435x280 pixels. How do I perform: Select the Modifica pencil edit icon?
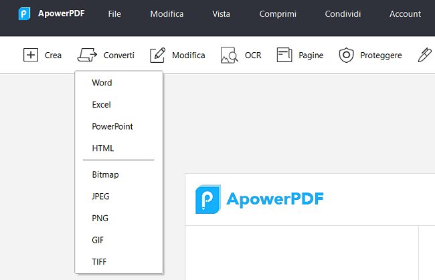(158, 55)
